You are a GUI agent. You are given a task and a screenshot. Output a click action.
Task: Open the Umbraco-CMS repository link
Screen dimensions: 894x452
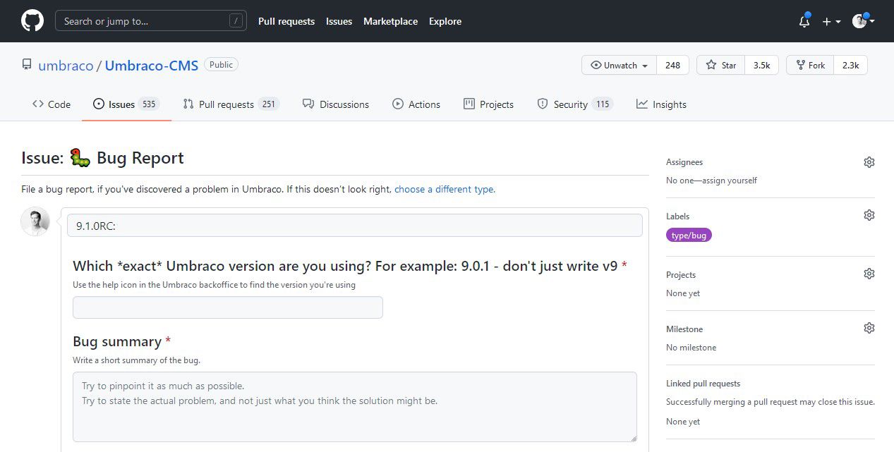point(152,66)
